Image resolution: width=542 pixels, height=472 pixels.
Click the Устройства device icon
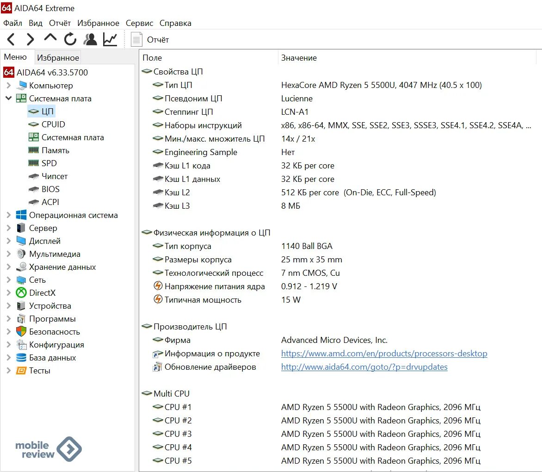tap(21, 306)
